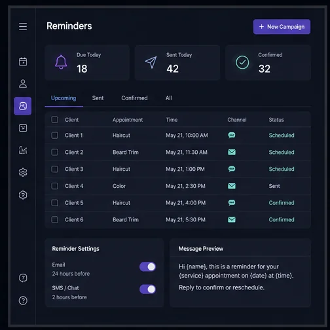Open the sidebar icon below reminders
This screenshot has width=330, height=330.
click(23, 128)
